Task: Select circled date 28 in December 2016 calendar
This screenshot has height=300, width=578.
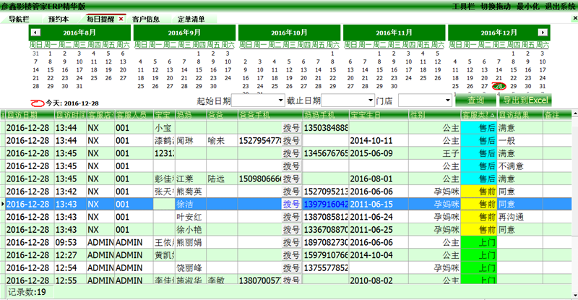Action: (497, 87)
